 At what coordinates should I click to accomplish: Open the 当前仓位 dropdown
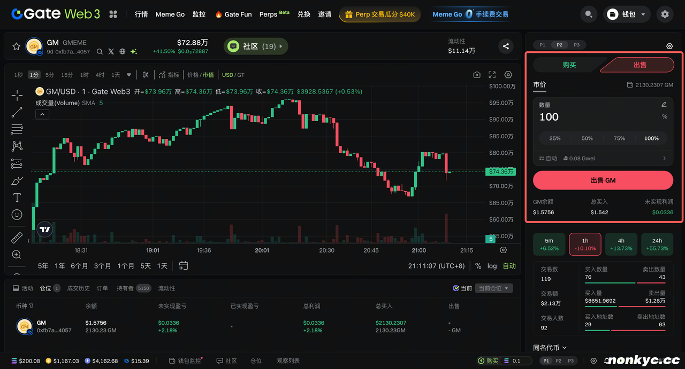pyautogui.click(x=494, y=288)
